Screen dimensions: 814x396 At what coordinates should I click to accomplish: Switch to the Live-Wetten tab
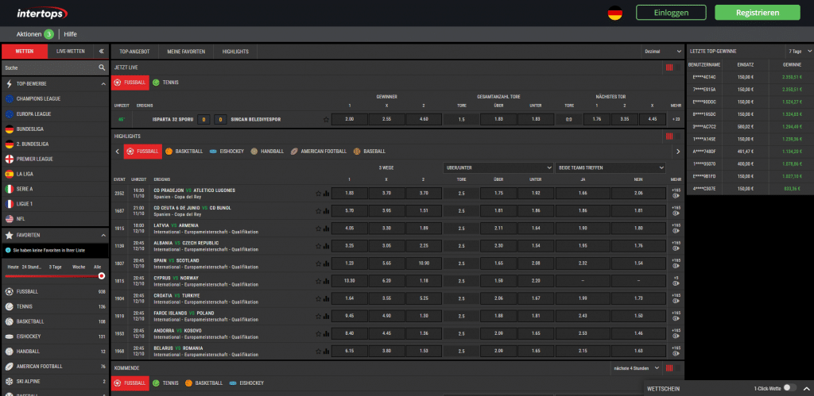tap(71, 52)
